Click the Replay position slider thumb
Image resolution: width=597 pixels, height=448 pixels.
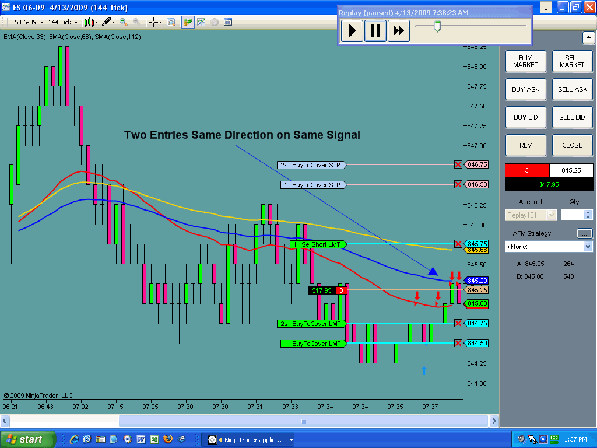tap(437, 26)
